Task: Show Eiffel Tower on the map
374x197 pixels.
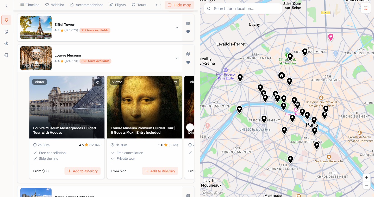Action: pos(188,23)
